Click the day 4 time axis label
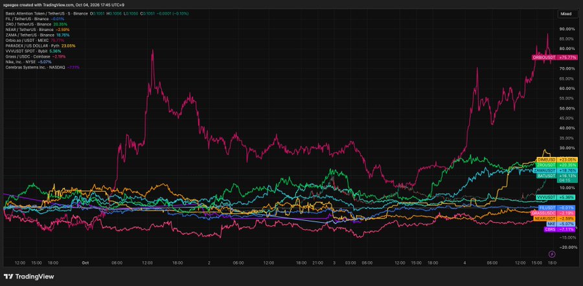583x286 pixels. (x=464, y=262)
